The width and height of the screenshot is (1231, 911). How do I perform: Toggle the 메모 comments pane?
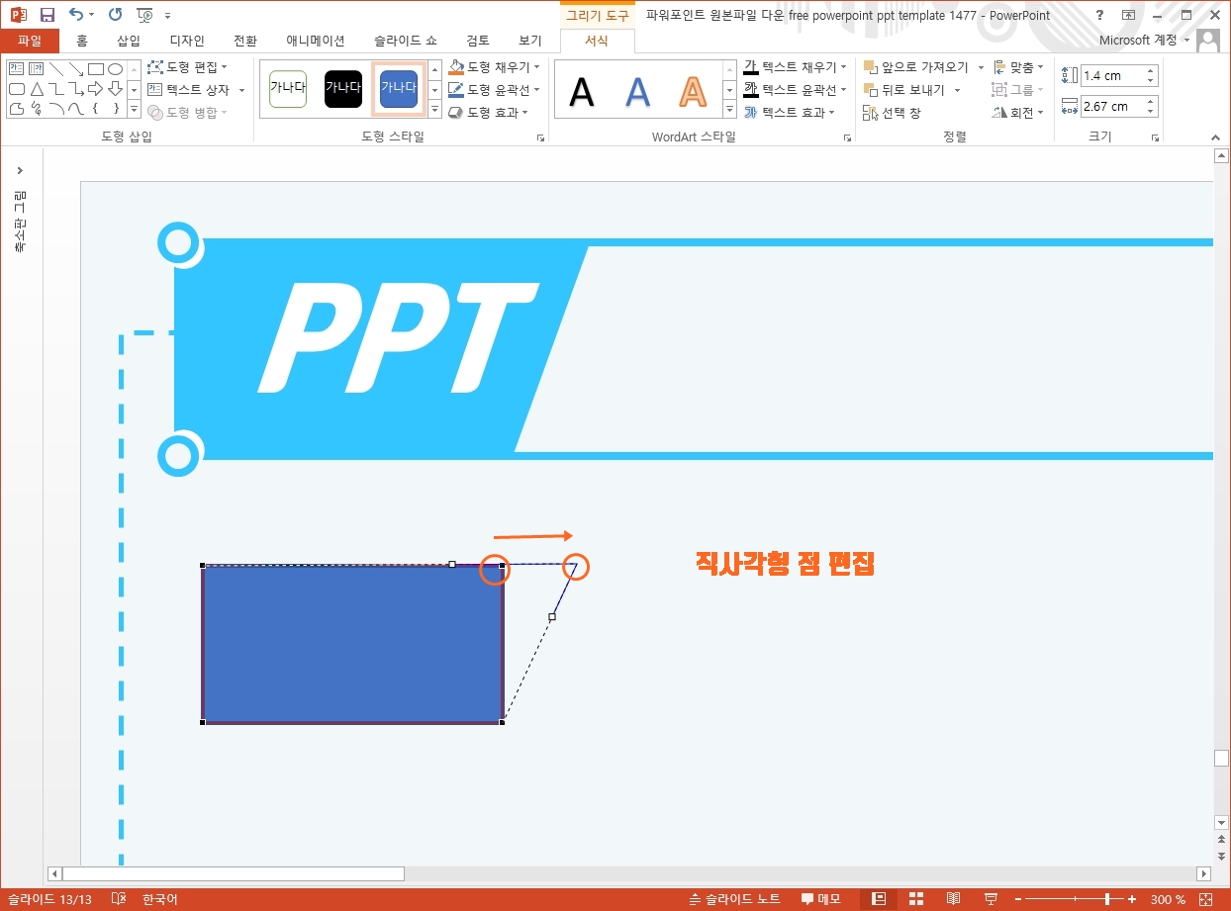pyautogui.click(x=820, y=899)
